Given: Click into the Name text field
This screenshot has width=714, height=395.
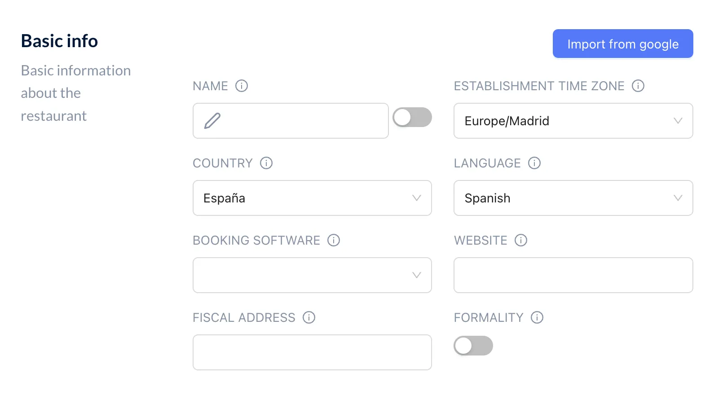Looking at the screenshot, I should pyautogui.click(x=291, y=121).
